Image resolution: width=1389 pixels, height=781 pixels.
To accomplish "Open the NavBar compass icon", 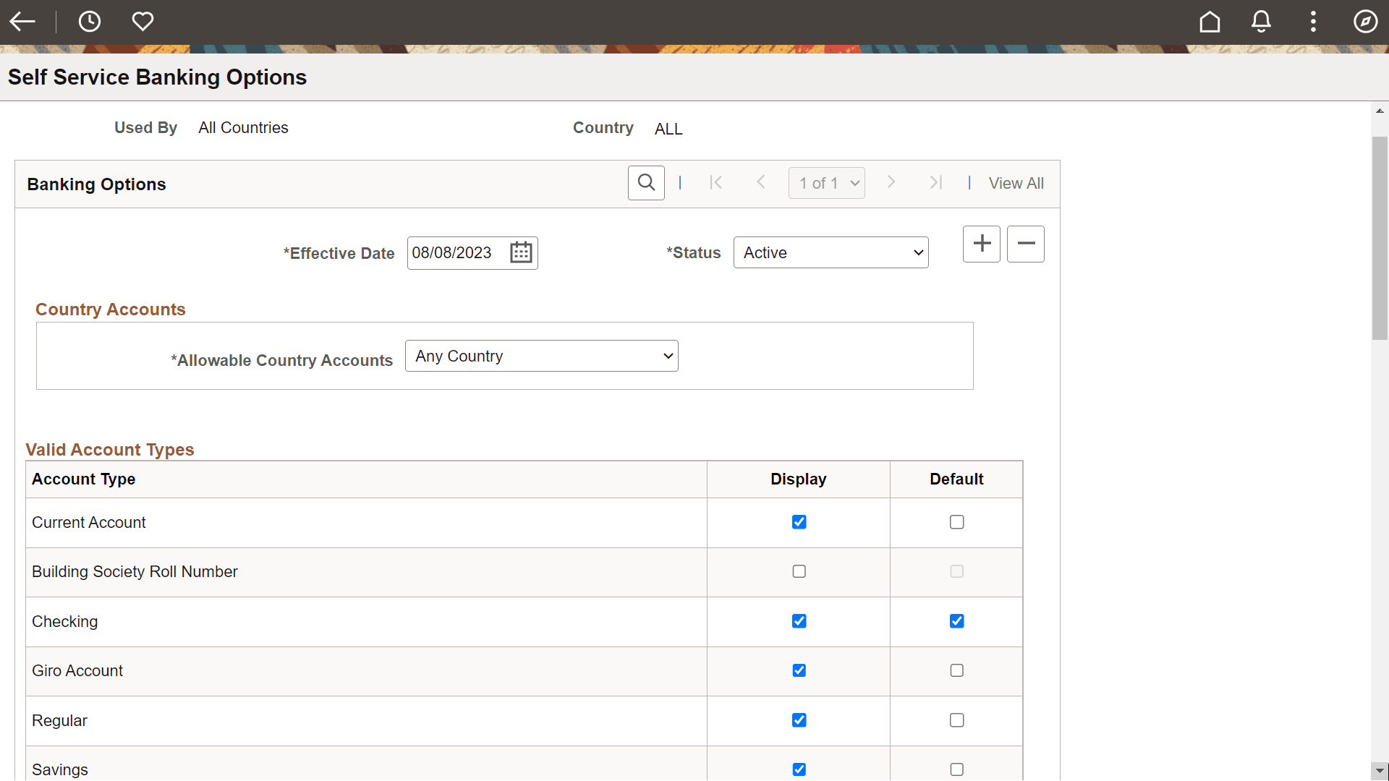I will (1365, 22).
